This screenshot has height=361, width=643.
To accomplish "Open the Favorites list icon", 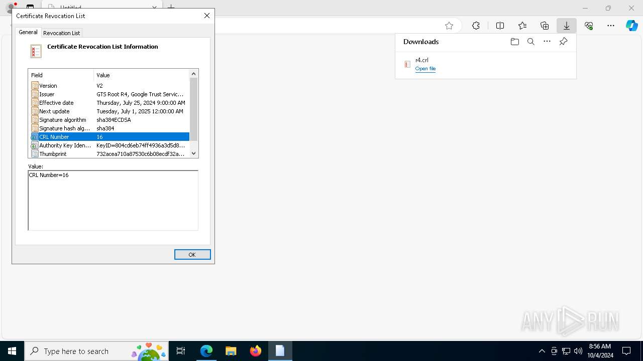I will 522,26.
